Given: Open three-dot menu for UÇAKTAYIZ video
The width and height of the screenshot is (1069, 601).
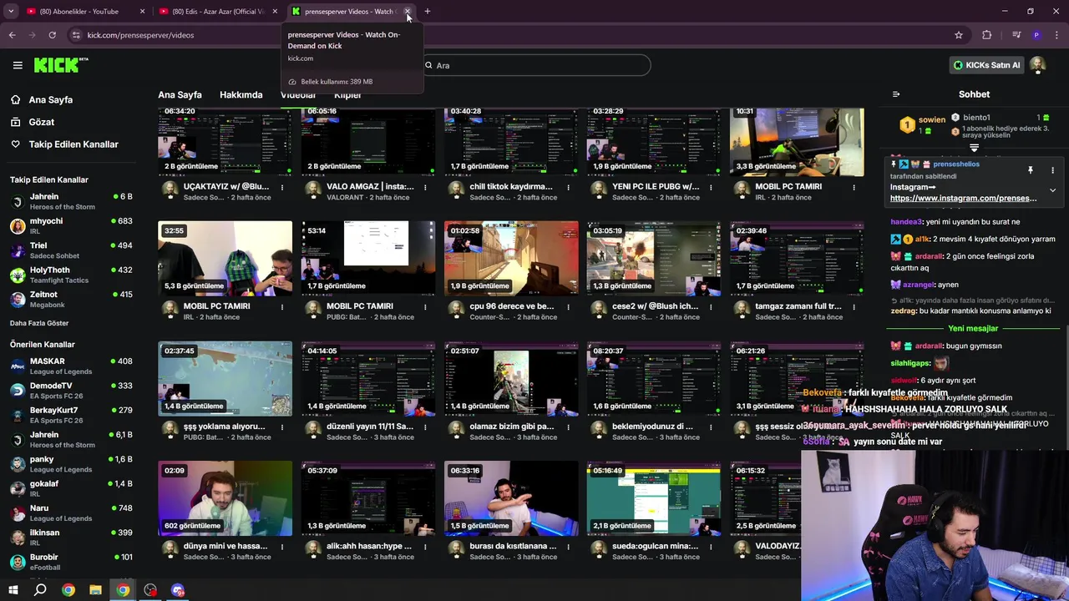Looking at the screenshot, I should click(282, 187).
